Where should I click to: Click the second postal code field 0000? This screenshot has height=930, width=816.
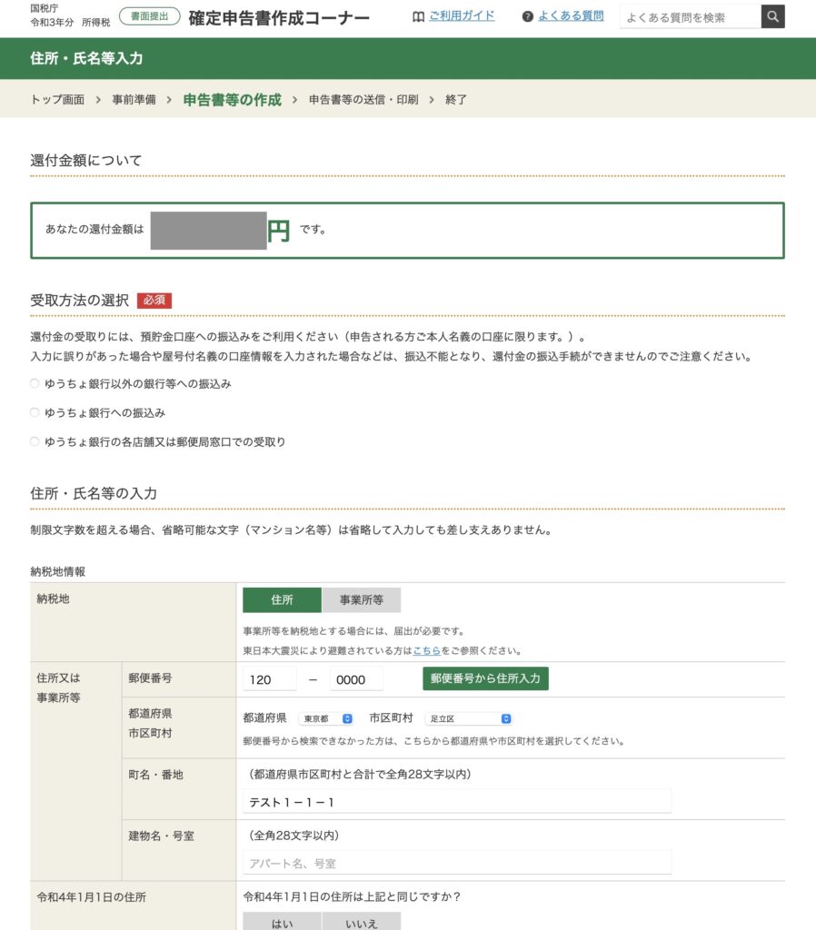356,679
